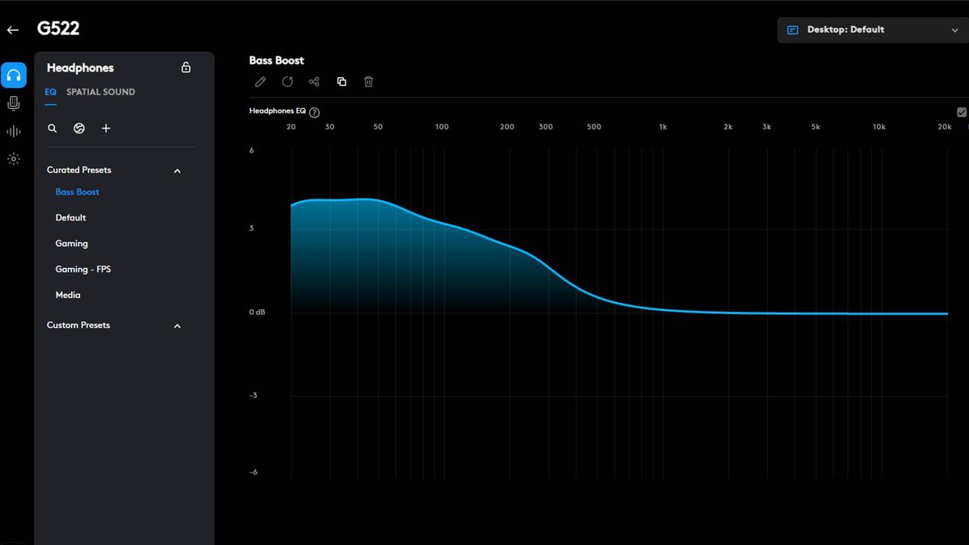
Task: Collapse the Custom Presets section
Action: coord(178,326)
